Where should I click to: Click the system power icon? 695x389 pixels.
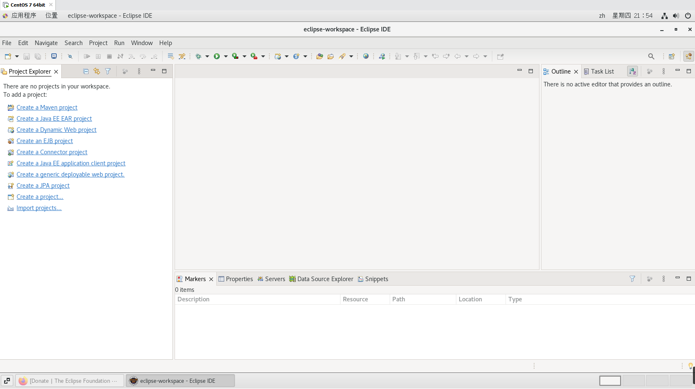coord(688,16)
